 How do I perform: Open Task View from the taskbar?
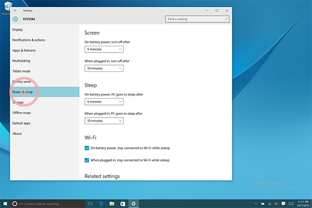90,204
